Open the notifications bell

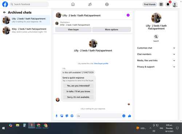tap(168, 4)
